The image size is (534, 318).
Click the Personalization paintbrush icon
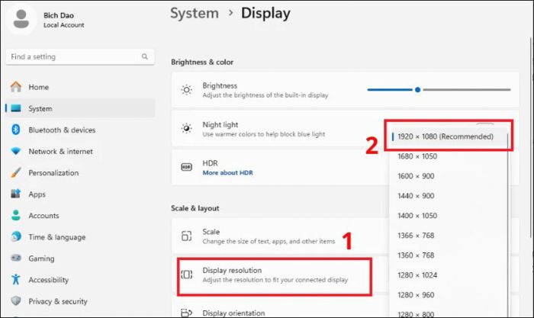pyautogui.click(x=16, y=172)
